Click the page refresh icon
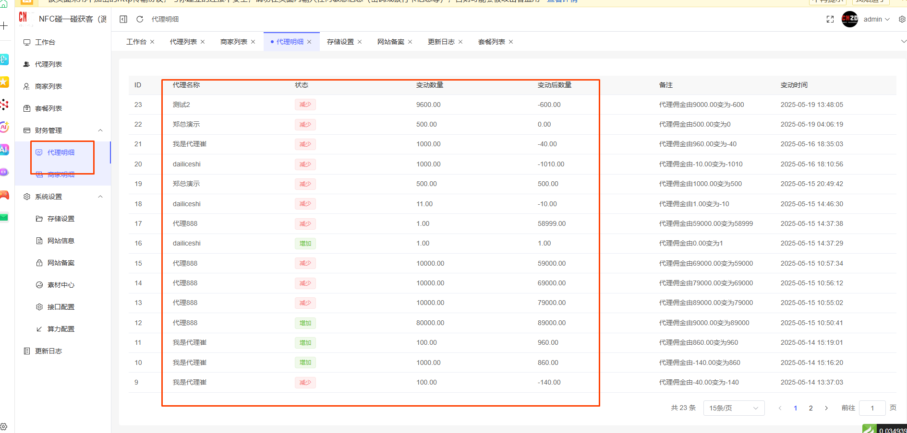The image size is (907, 433). pos(140,19)
